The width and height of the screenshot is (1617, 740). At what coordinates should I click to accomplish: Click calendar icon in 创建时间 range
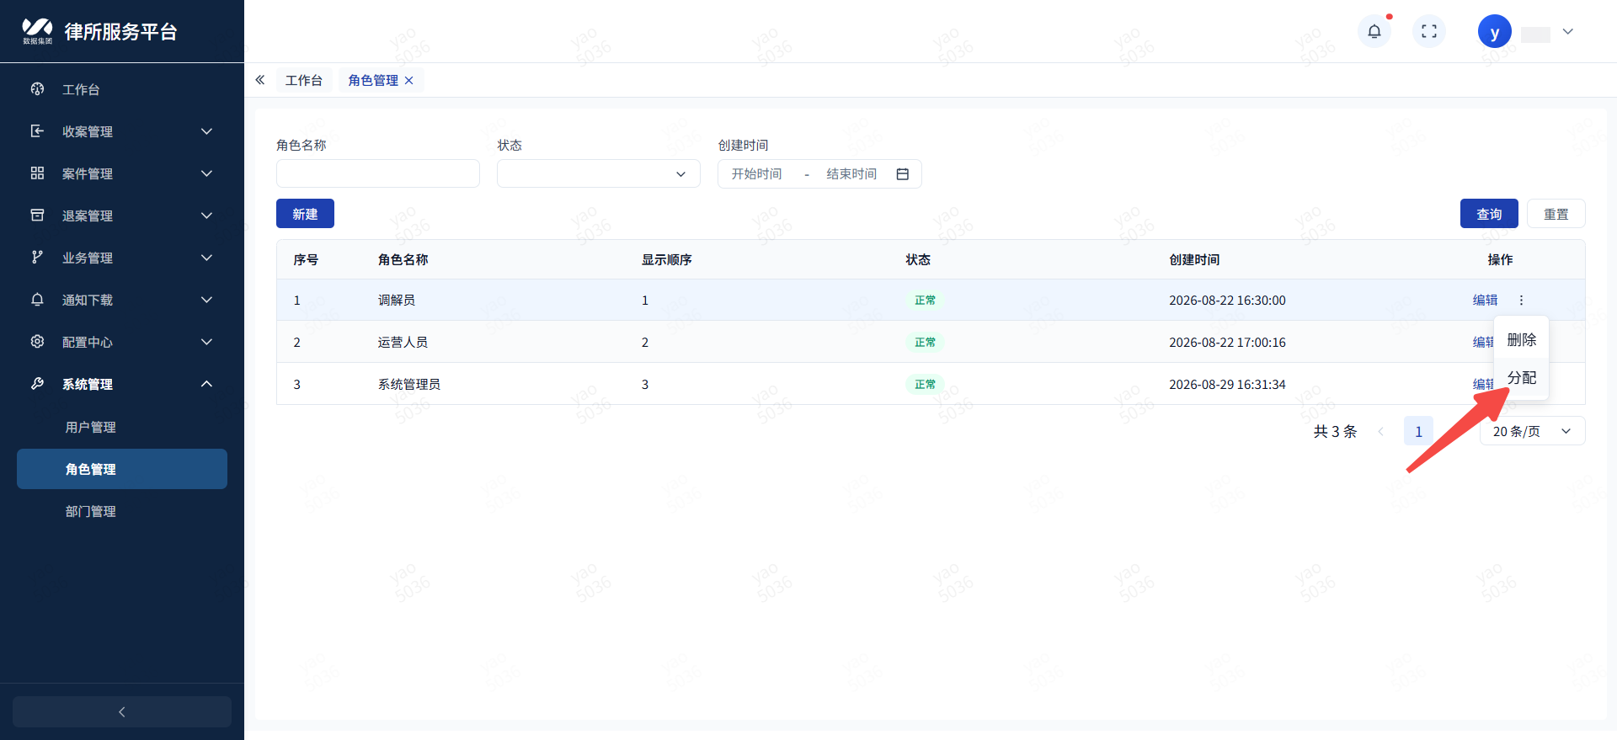tap(903, 174)
